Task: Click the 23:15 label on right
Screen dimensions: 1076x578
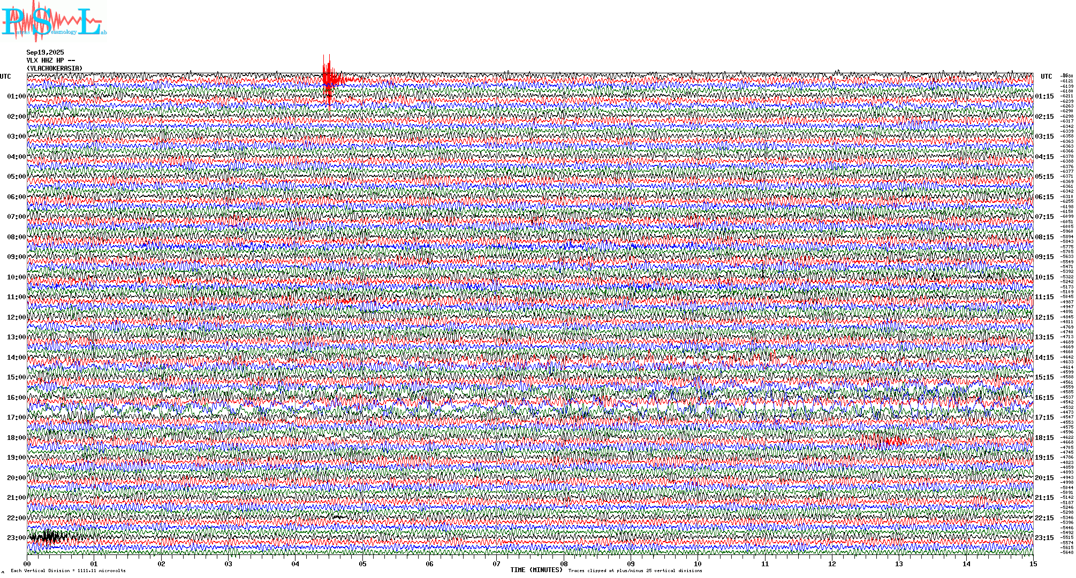Action: (1044, 538)
